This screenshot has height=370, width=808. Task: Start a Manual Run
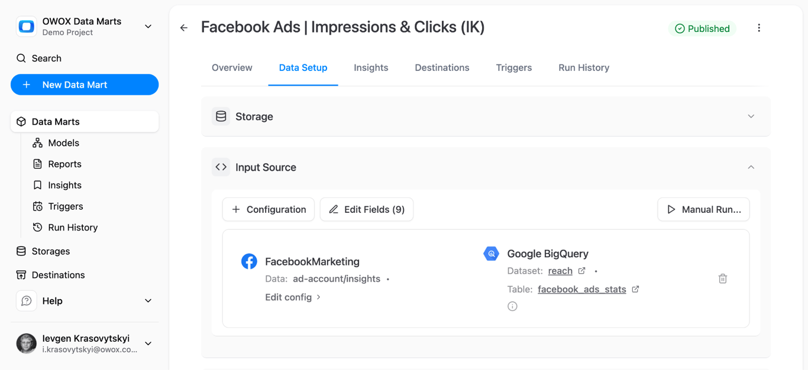coord(703,209)
